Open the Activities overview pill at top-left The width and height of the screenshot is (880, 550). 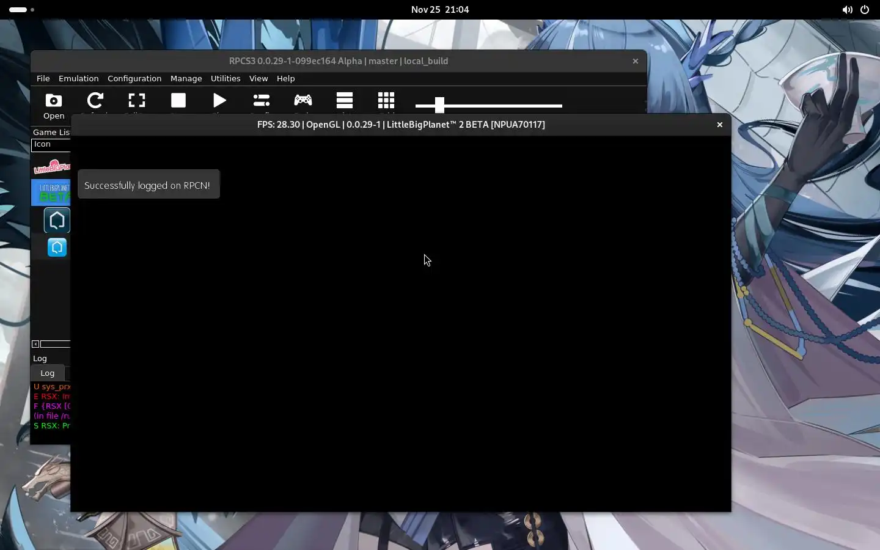21,10
